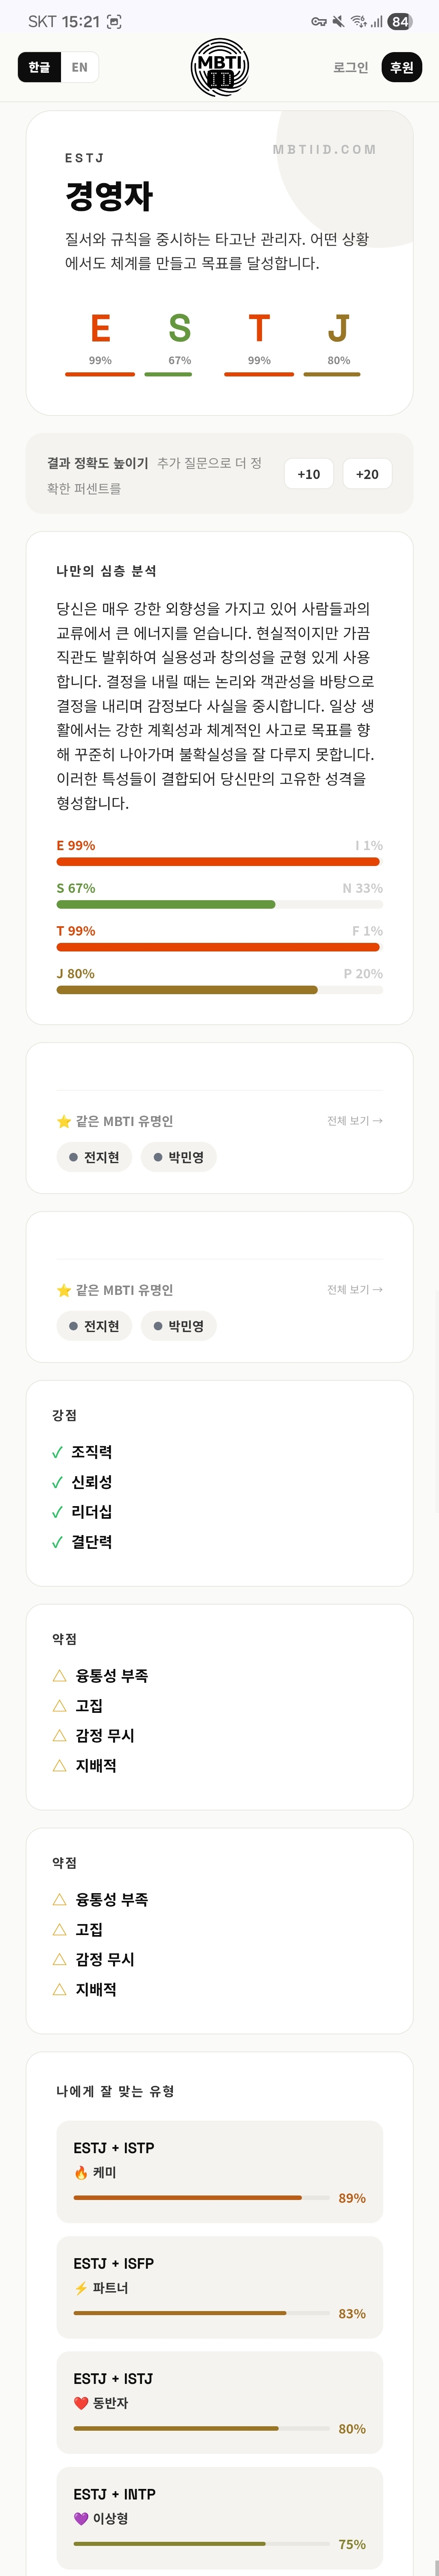The width and height of the screenshot is (439, 2576).
Task: Tap the Wi-Fi icon in the status bar
Action: 358,21
